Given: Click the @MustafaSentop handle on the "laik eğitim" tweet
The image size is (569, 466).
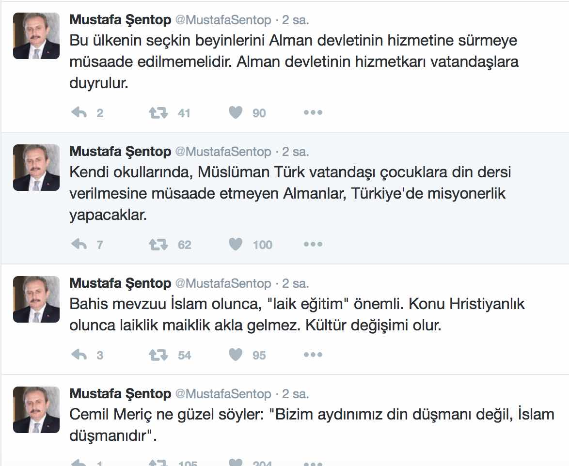Looking at the screenshot, I should (222, 283).
